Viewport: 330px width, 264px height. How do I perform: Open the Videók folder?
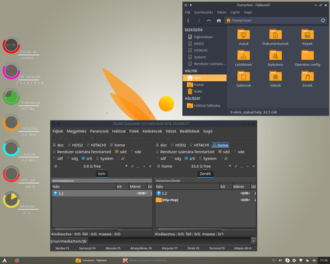click(x=276, y=79)
